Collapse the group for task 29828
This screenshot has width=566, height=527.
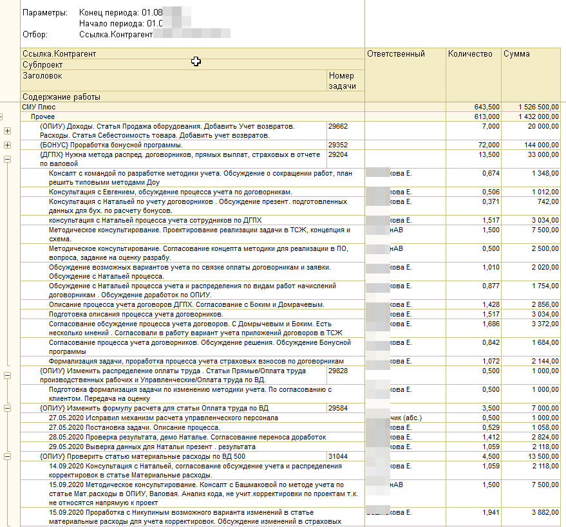click(7, 376)
